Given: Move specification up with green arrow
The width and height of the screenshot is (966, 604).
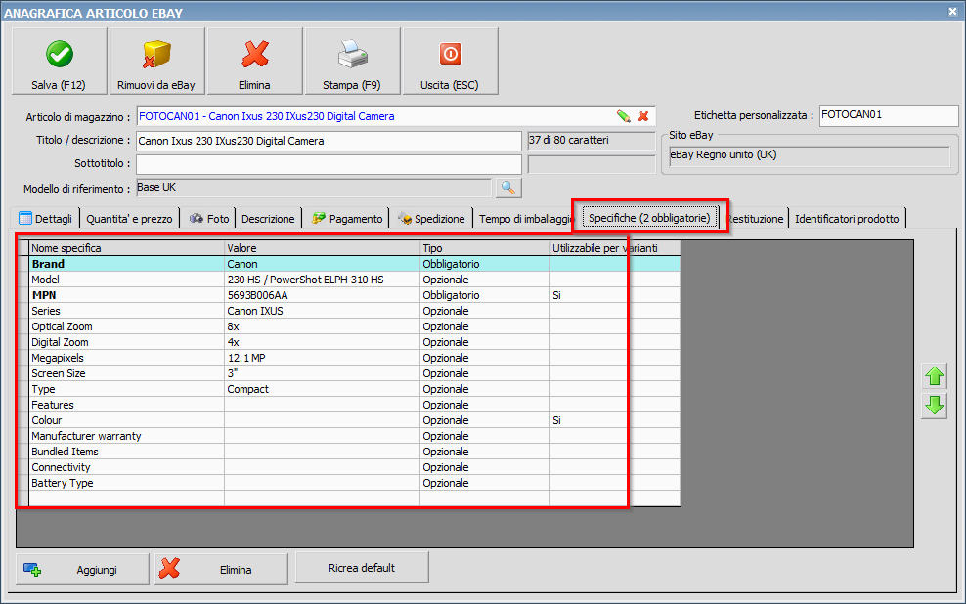Looking at the screenshot, I should tap(935, 375).
